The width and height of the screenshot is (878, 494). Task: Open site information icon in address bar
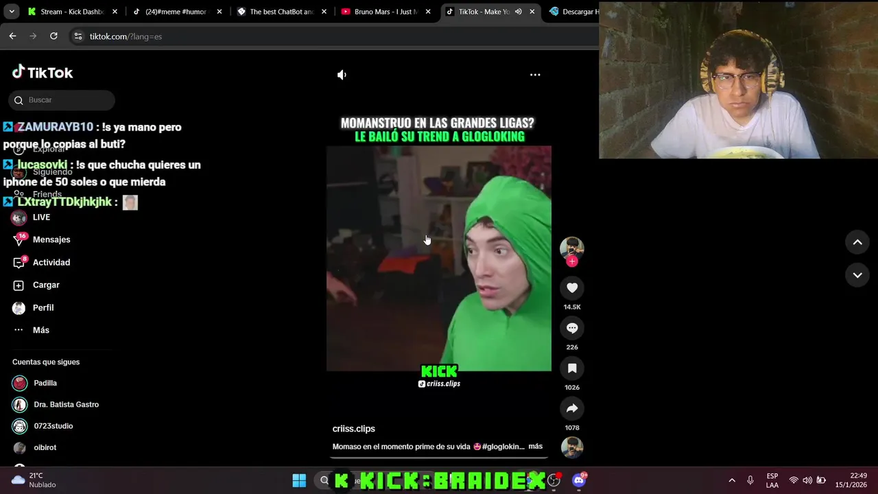pos(78,36)
